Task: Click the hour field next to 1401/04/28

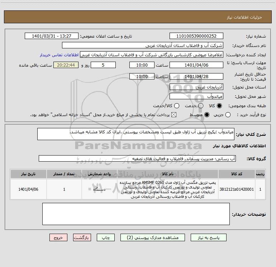Action: click(x=142, y=76)
